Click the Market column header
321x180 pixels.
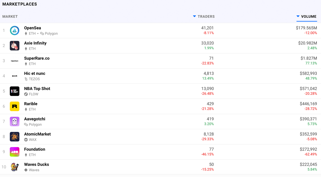click(x=10, y=16)
